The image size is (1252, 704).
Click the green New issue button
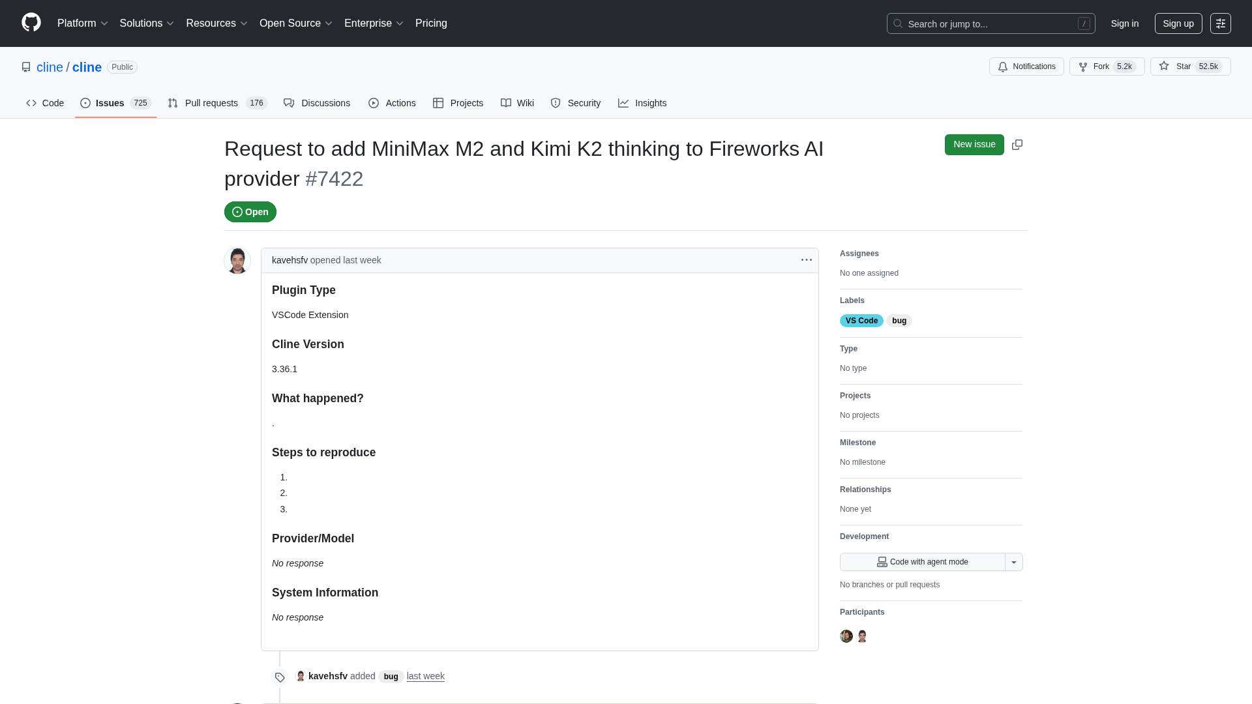coord(974,145)
